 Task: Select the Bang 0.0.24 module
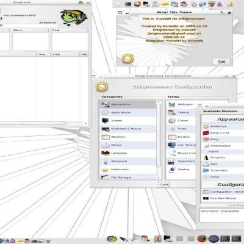223,133
